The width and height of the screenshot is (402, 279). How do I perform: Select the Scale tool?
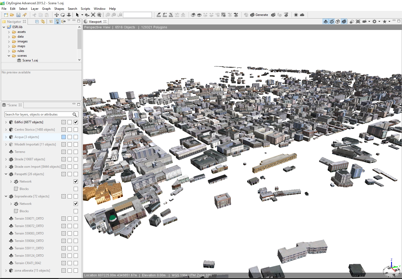click(69, 15)
